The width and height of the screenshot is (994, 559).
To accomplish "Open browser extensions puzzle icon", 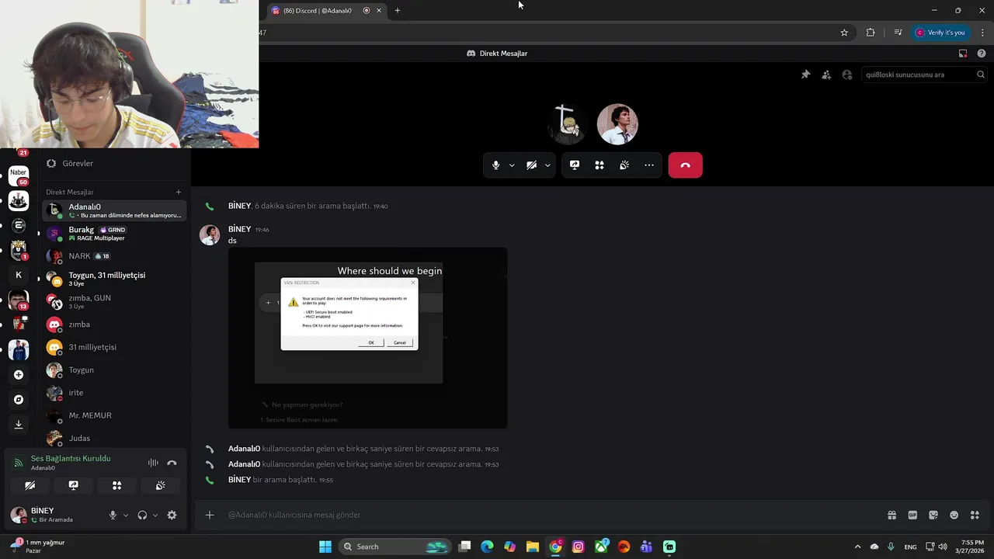I will click(871, 33).
